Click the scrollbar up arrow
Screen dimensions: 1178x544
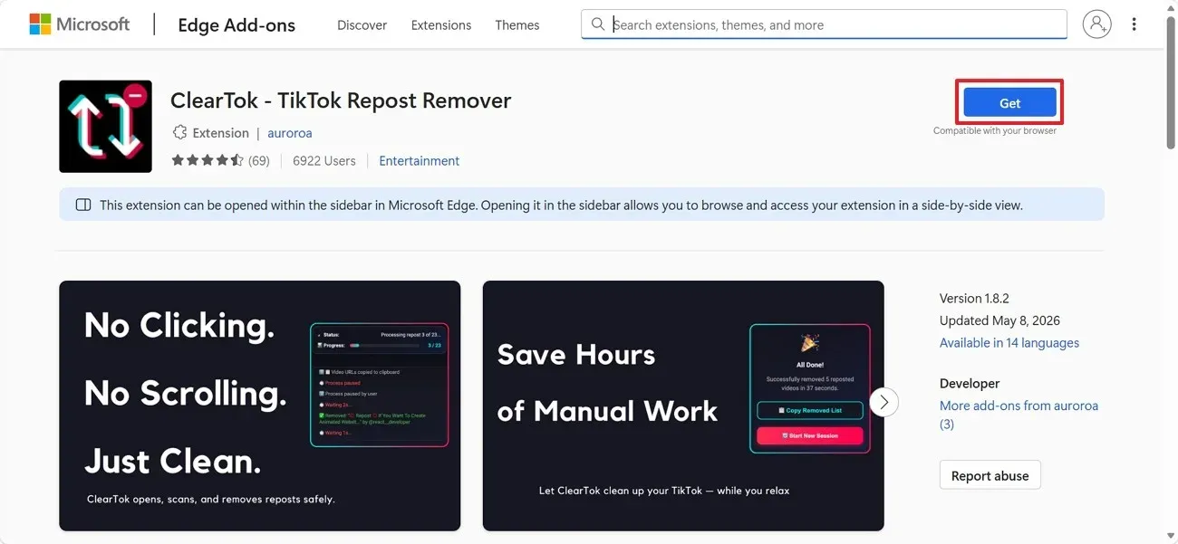click(x=1171, y=8)
